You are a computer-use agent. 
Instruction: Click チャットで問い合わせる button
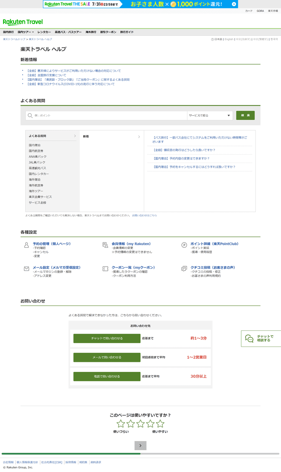pos(107,338)
